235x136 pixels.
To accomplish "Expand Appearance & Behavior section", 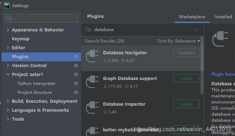I will [8, 30].
